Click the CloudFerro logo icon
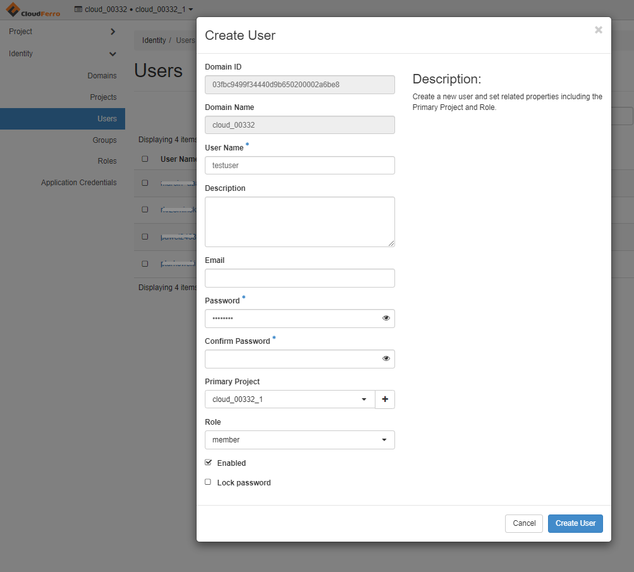Viewport: 634px width, 572px height. click(x=13, y=10)
